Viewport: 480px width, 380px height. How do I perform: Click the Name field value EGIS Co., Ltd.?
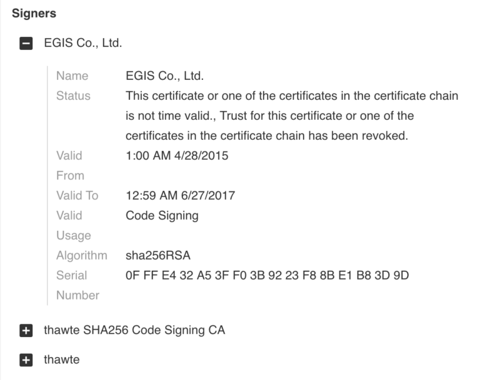pyautogui.click(x=165, y=76)
